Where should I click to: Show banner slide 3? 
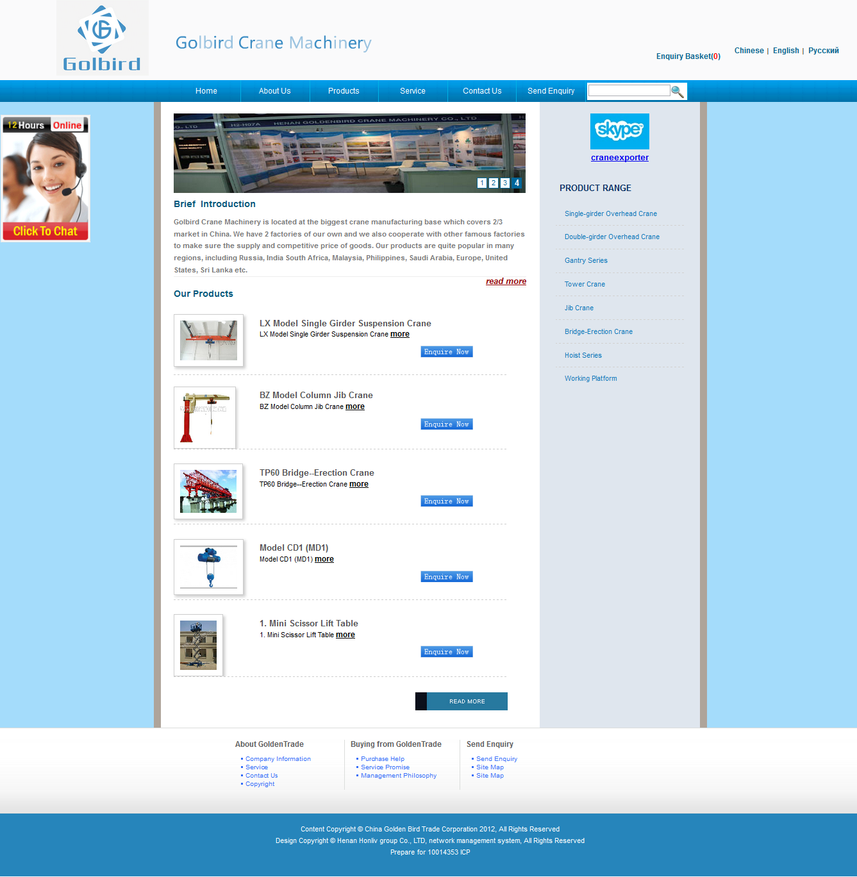pyautogui.click(x=505, y=183)
